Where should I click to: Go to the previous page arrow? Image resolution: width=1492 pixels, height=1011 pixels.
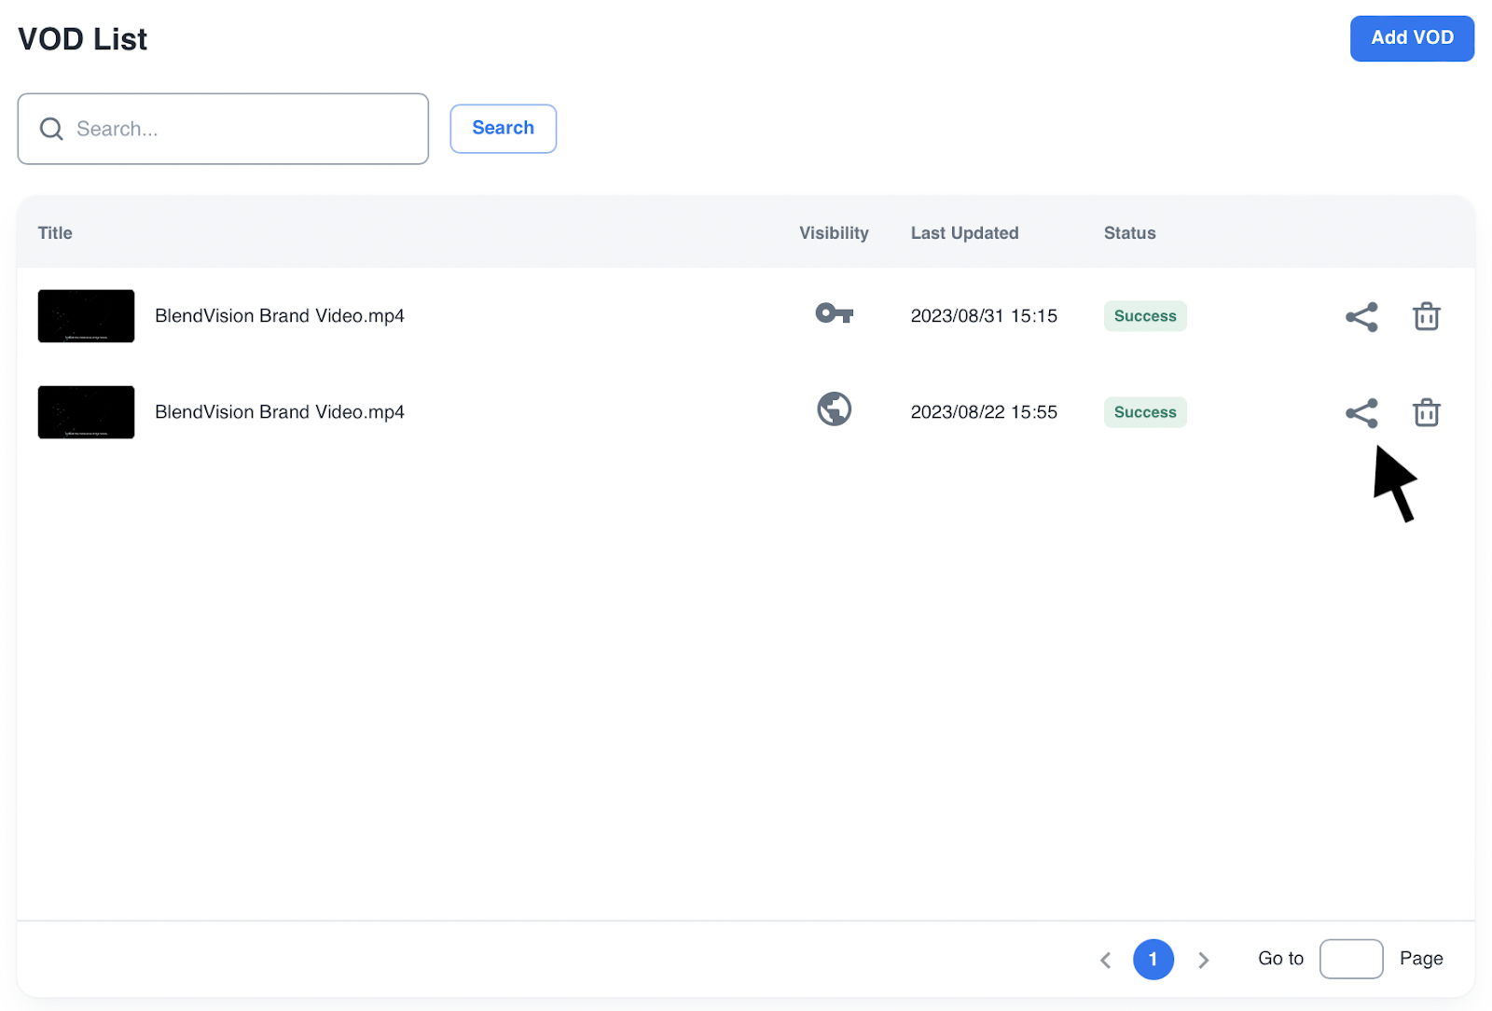1105,960
